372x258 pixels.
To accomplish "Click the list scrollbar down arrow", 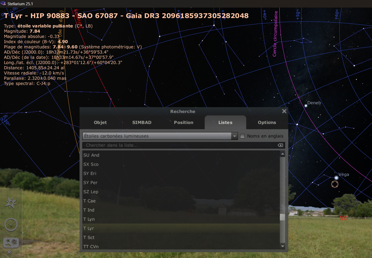I will point(283,246).
